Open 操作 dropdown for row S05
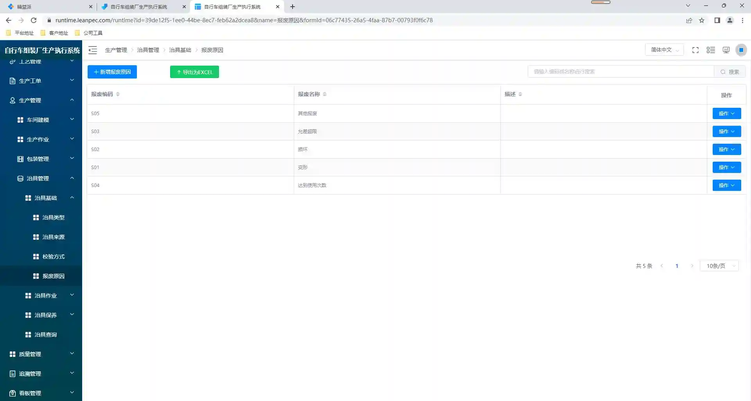Image resolution: width=751 pixels, height=401 pixels. 726,114
